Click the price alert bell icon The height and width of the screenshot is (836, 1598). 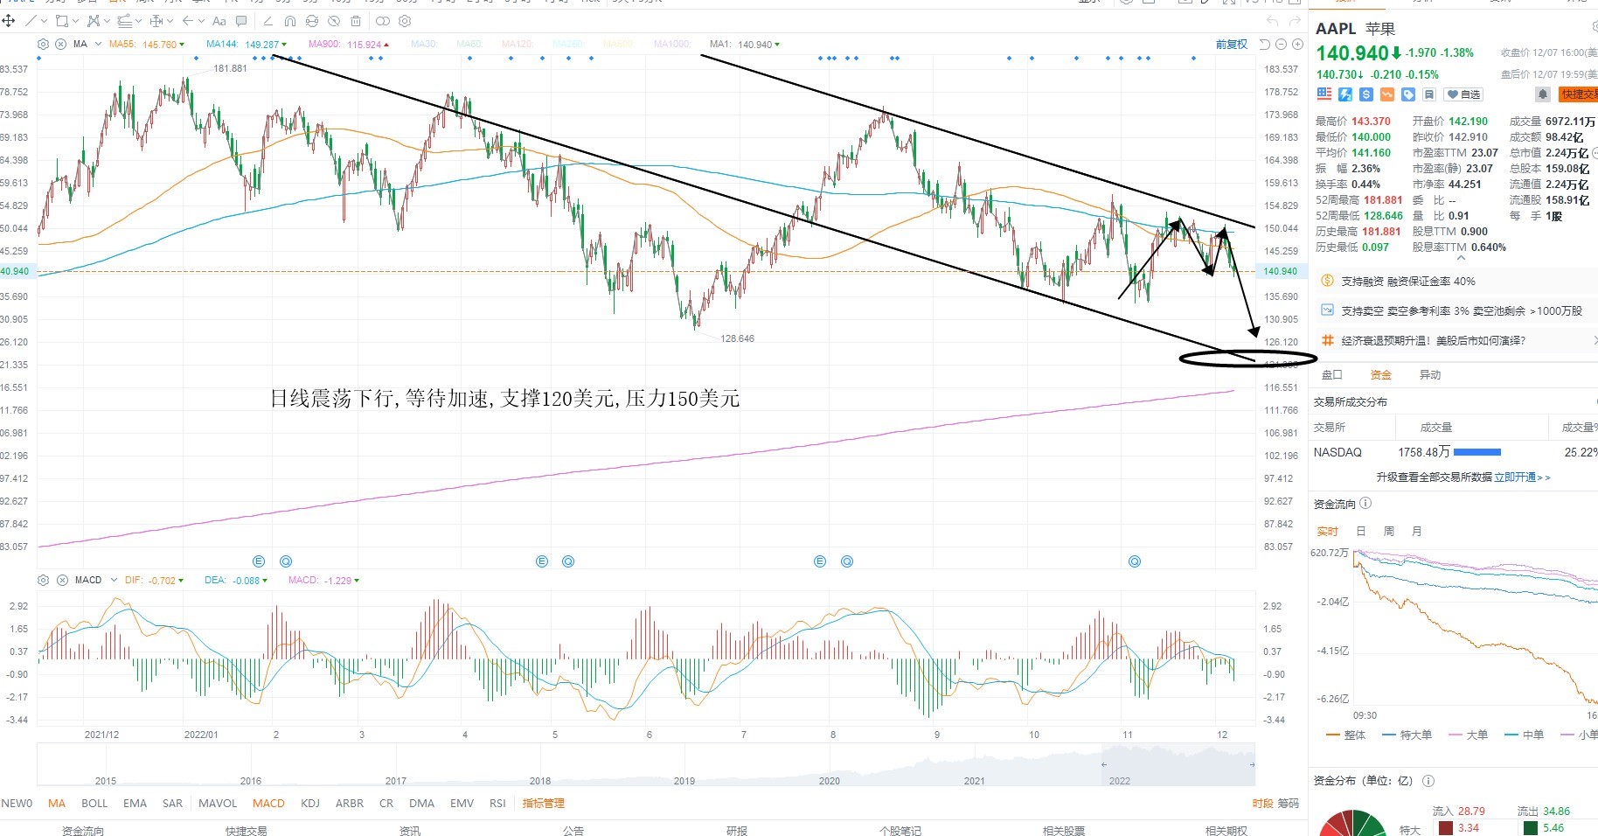click(1543, 94)
